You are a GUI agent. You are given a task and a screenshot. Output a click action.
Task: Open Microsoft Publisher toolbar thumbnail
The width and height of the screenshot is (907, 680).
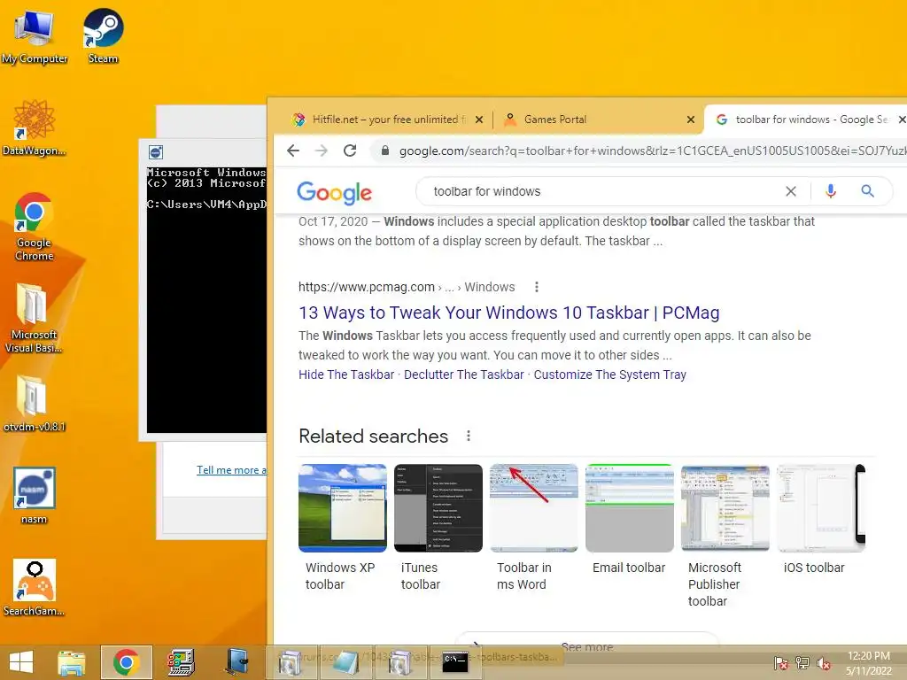coord(725,507)
